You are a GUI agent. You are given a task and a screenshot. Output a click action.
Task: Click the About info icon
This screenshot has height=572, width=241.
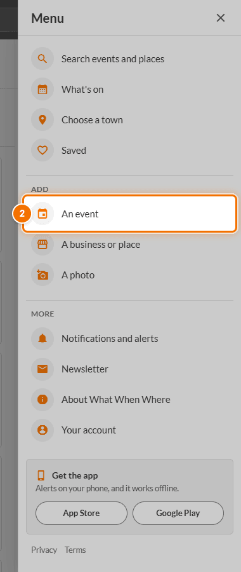click(x=42, y=400)
